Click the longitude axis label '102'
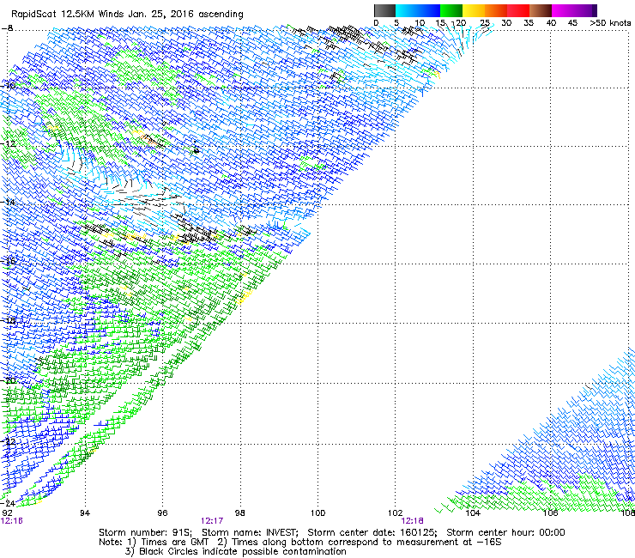 396,513
